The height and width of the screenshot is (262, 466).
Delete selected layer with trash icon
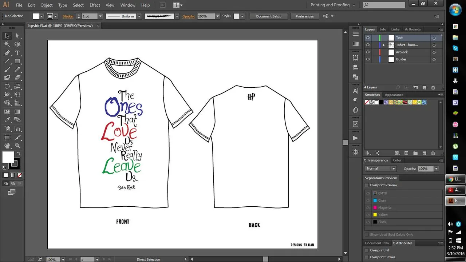[433, 87]
